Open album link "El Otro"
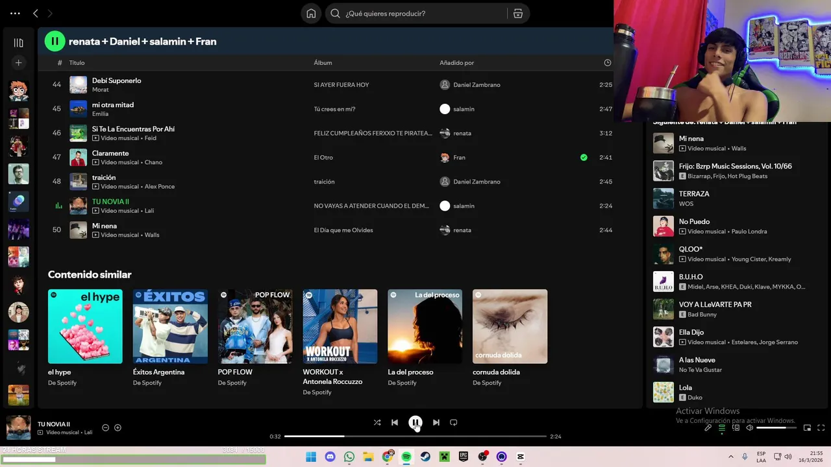 click(x=324, y=158)
